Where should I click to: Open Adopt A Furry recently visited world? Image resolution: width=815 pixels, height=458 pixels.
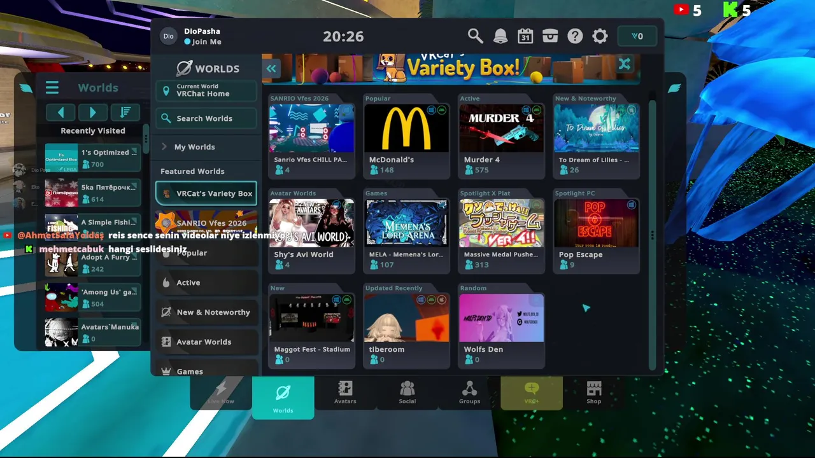click(x=93, y=263)
